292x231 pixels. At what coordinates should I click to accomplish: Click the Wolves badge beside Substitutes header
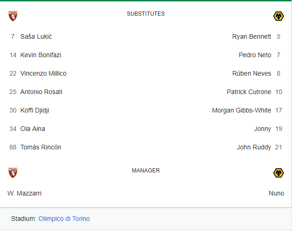[x=279, y=16]
